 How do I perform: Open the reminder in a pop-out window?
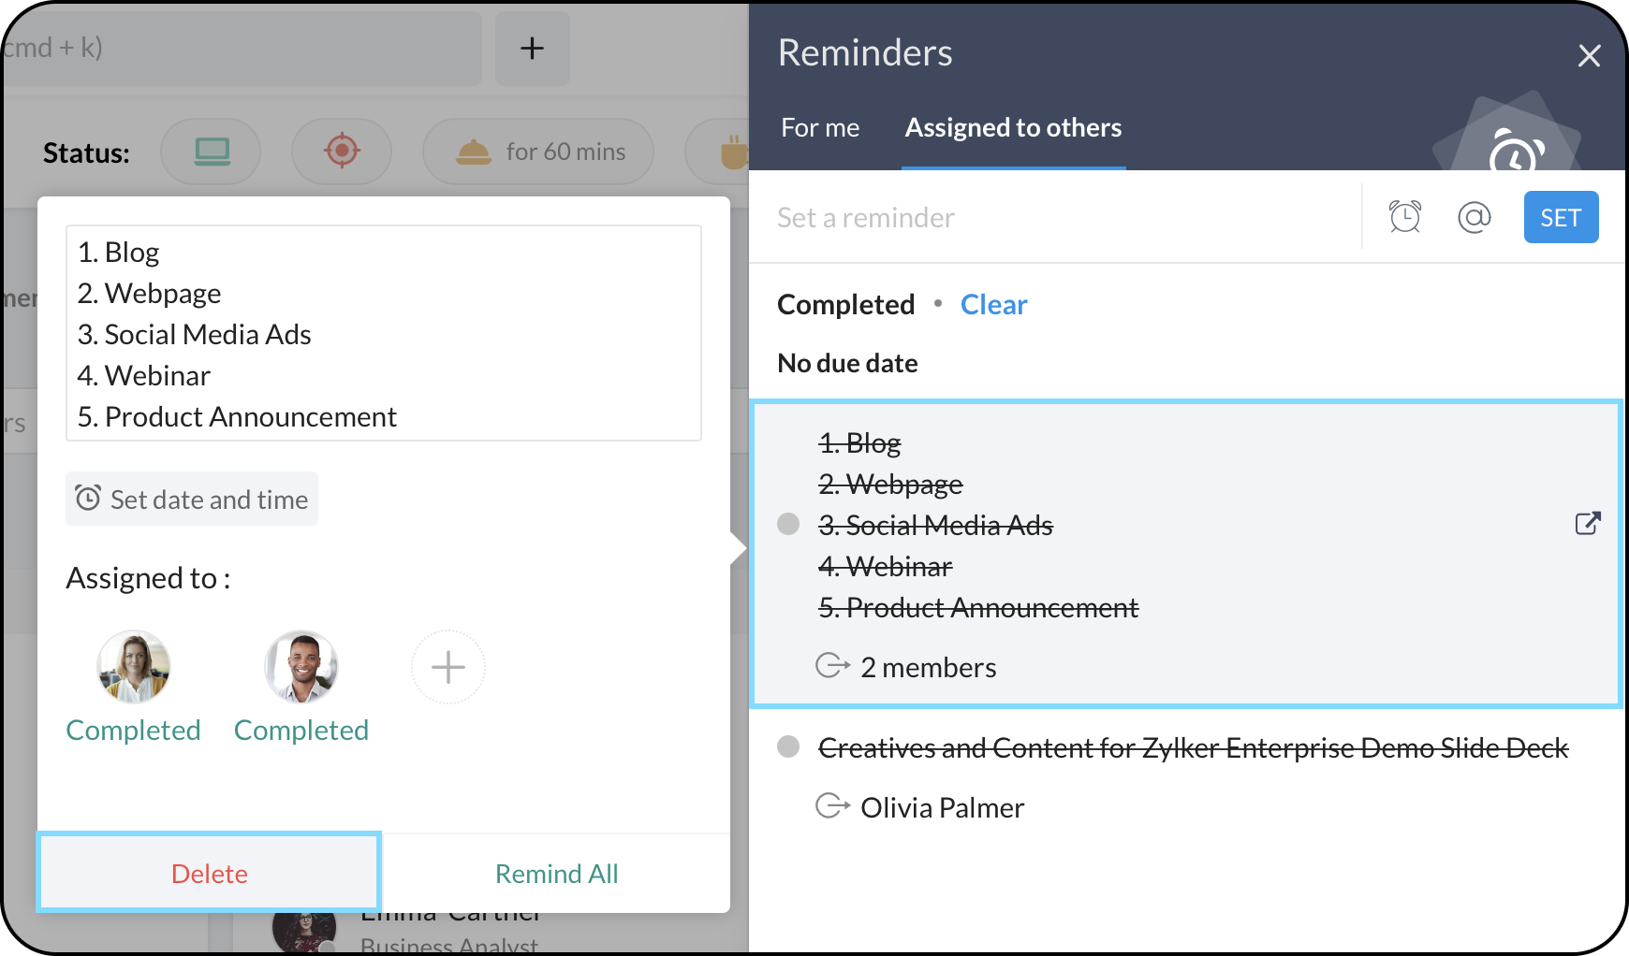point(1588,523)
